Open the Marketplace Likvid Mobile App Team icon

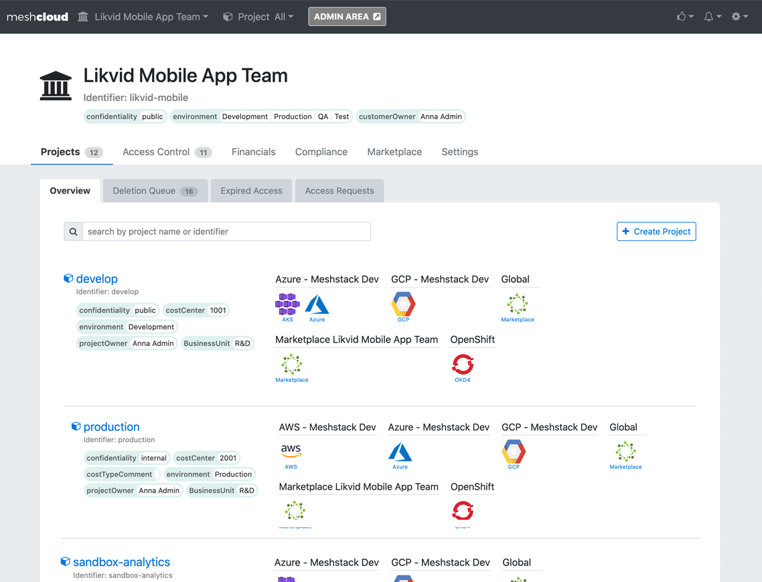[291, 365]
